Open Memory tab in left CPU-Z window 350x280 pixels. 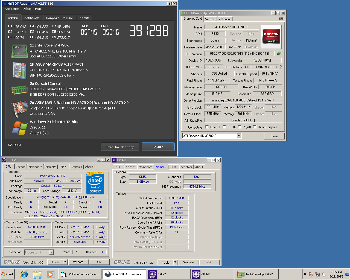[51, 167]
